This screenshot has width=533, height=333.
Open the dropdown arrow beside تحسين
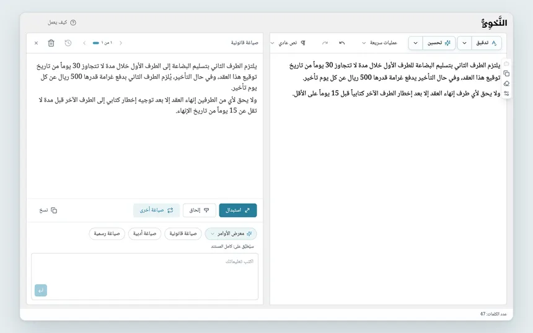[415, 43]
